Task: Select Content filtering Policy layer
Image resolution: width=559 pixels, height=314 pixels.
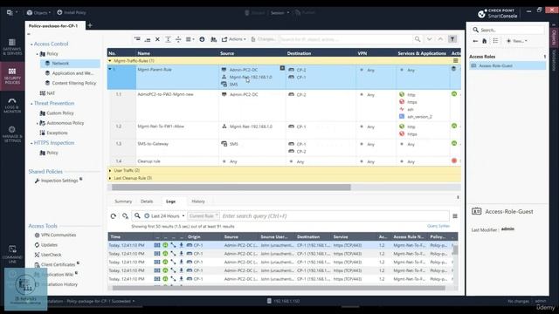Action: point(71,84)
